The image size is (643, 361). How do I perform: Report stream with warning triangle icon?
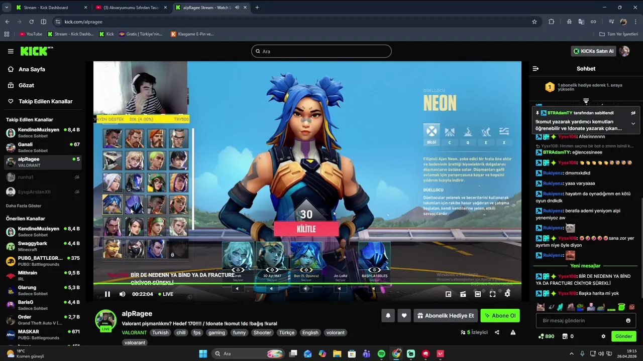[x=513, y=332]
